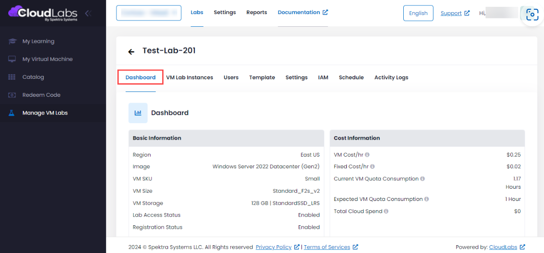Open the Powered by CloudLabs link
Image resolution: width=544 pixels, height=253 pixels.
click(503, 247)
